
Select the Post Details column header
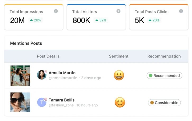pos(48,56)
